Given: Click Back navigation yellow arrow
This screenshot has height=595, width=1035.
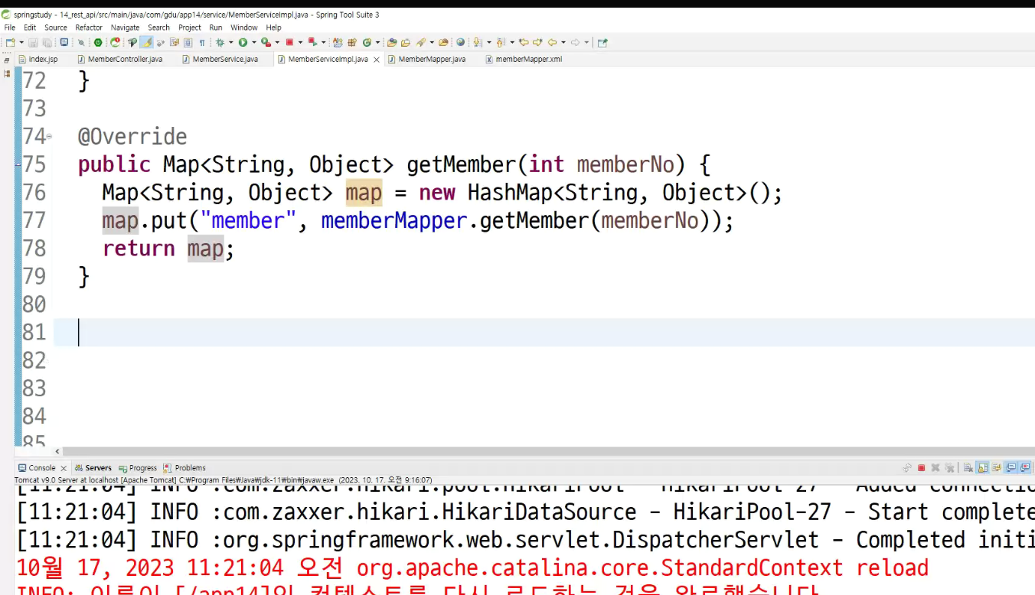Looking at the screenshot, I should (552, 42).
